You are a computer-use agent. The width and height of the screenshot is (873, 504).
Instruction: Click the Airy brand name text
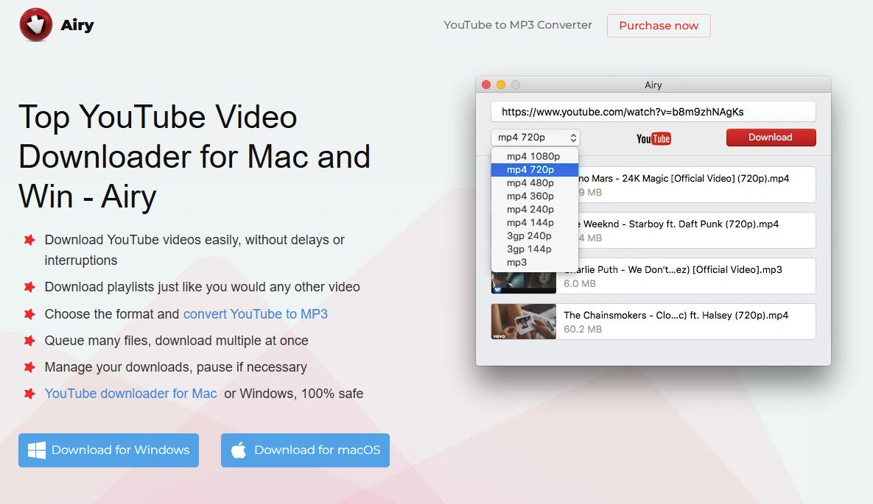pos(77,25)
